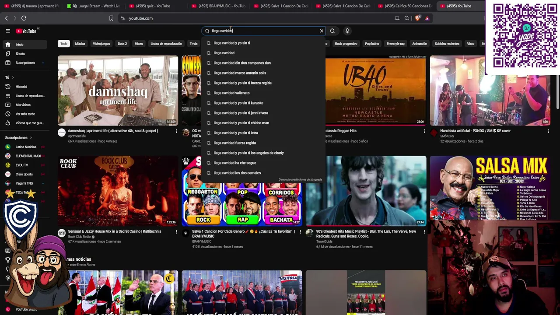This screenshot has width=560, height=315.
Task: Select the Pop latino filter chip
Action: [372, 44]
